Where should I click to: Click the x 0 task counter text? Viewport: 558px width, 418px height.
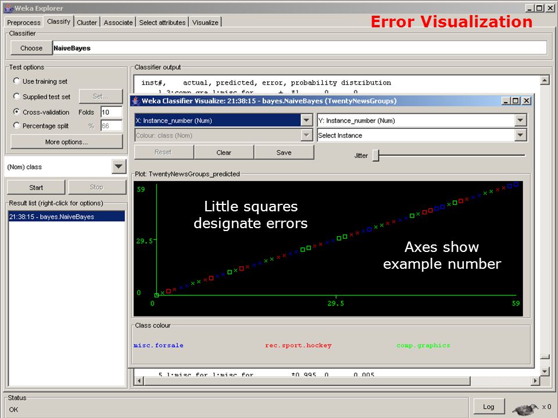546,406
